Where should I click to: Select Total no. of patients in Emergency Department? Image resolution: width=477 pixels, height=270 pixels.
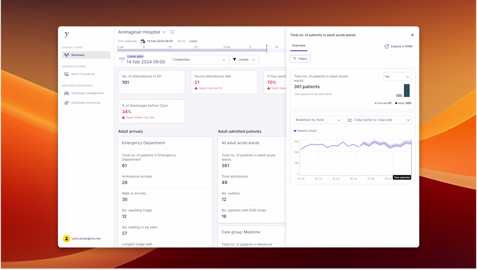(x=165, y=161)
